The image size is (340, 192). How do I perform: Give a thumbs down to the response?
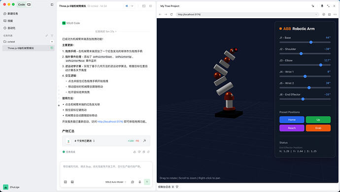[x=139, y=152]
